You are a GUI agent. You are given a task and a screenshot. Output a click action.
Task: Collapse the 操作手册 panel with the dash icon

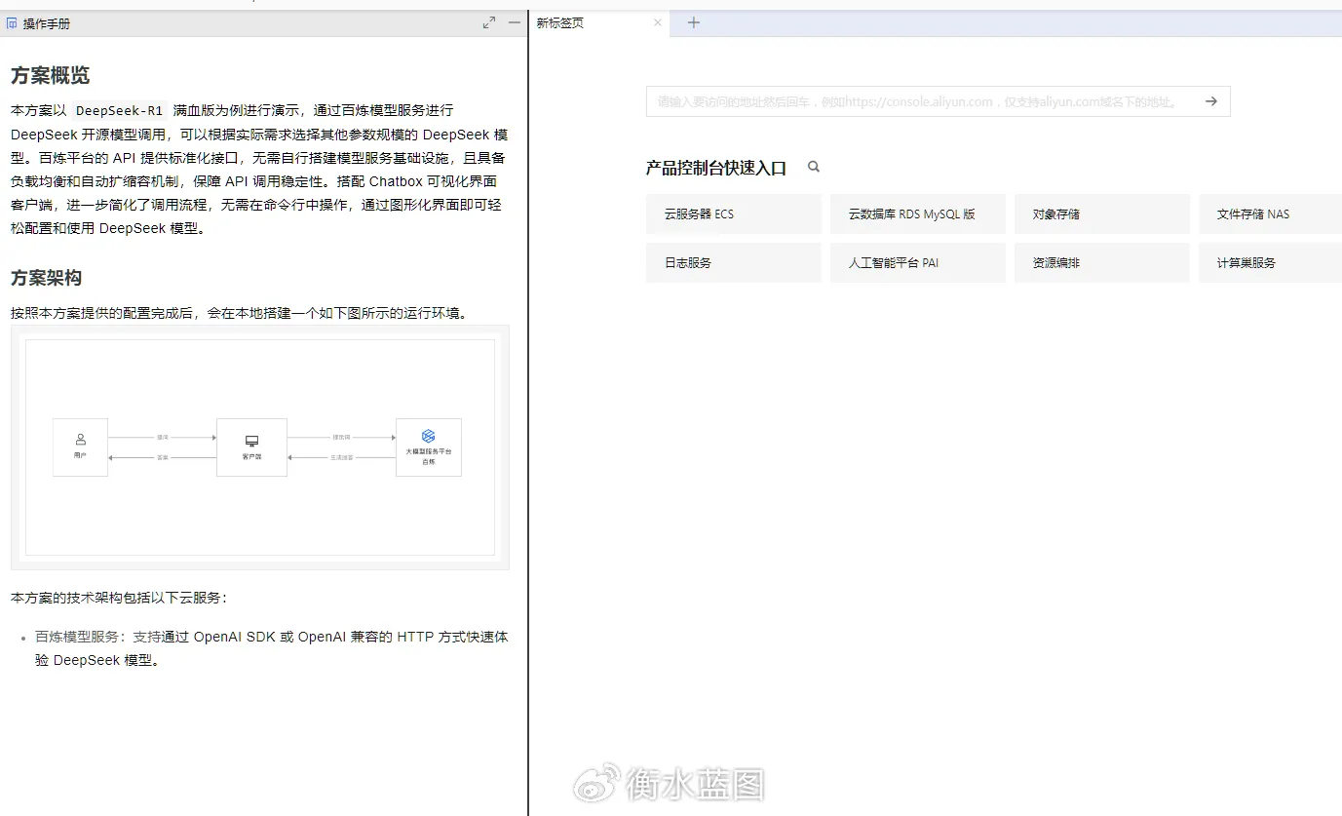pos(515,22)
